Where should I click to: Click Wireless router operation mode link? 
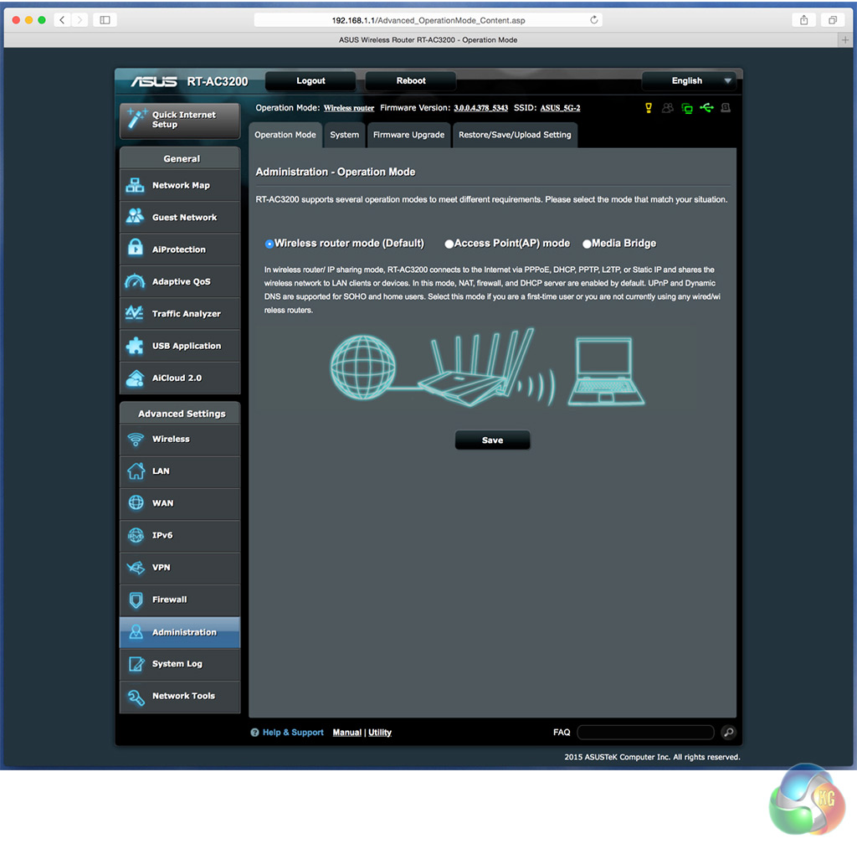[x=349, y=108]
